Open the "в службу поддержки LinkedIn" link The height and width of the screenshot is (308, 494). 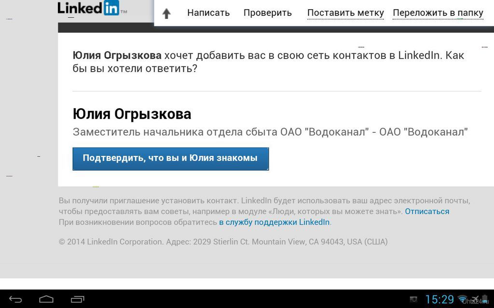click(x=274, y=222)
